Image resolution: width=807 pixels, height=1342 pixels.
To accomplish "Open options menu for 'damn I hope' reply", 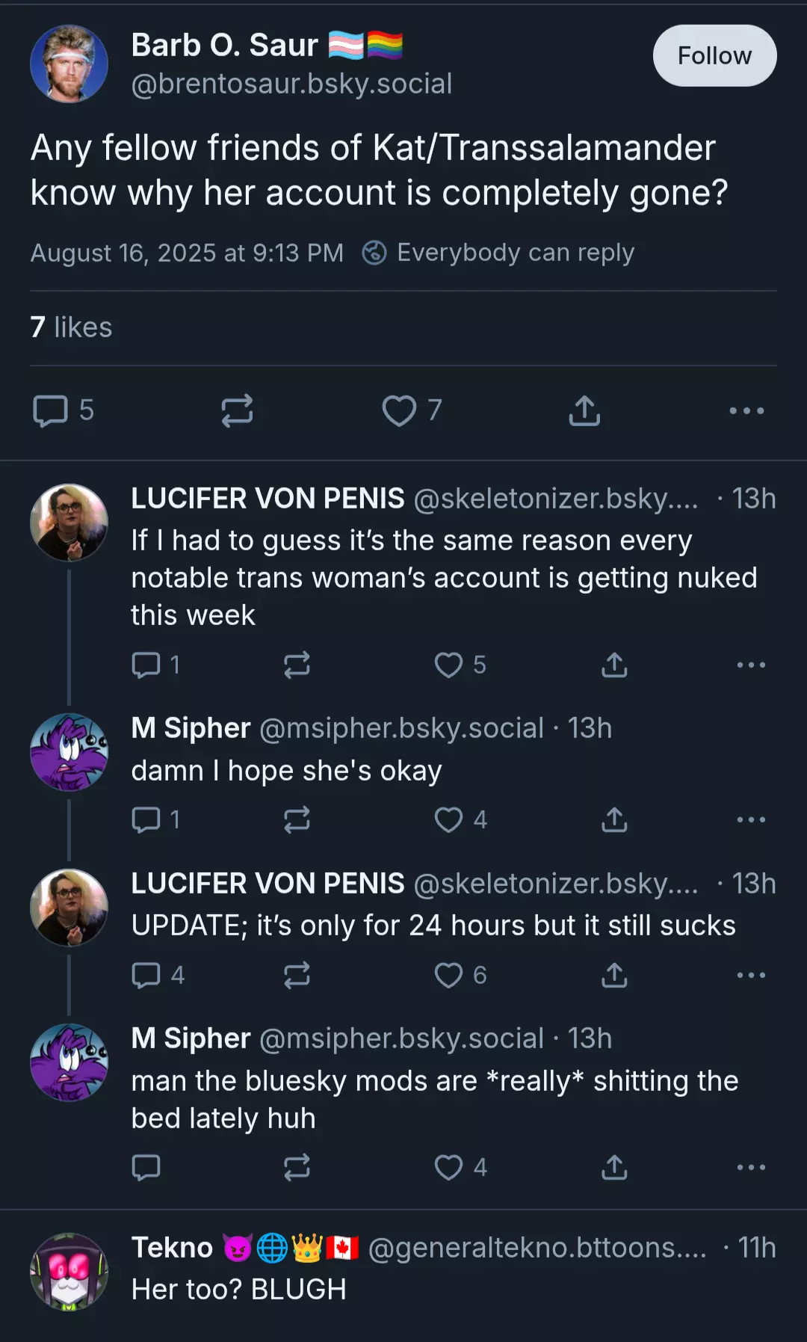I will [751, 819].
